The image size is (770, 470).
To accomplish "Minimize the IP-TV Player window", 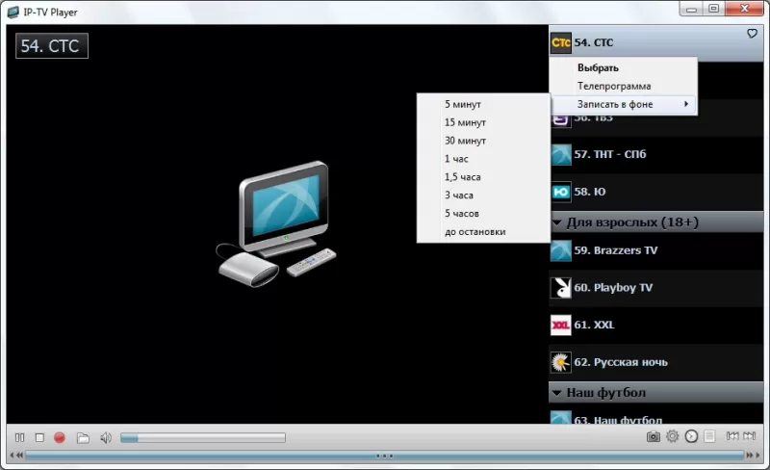I will tap(691, 9).
